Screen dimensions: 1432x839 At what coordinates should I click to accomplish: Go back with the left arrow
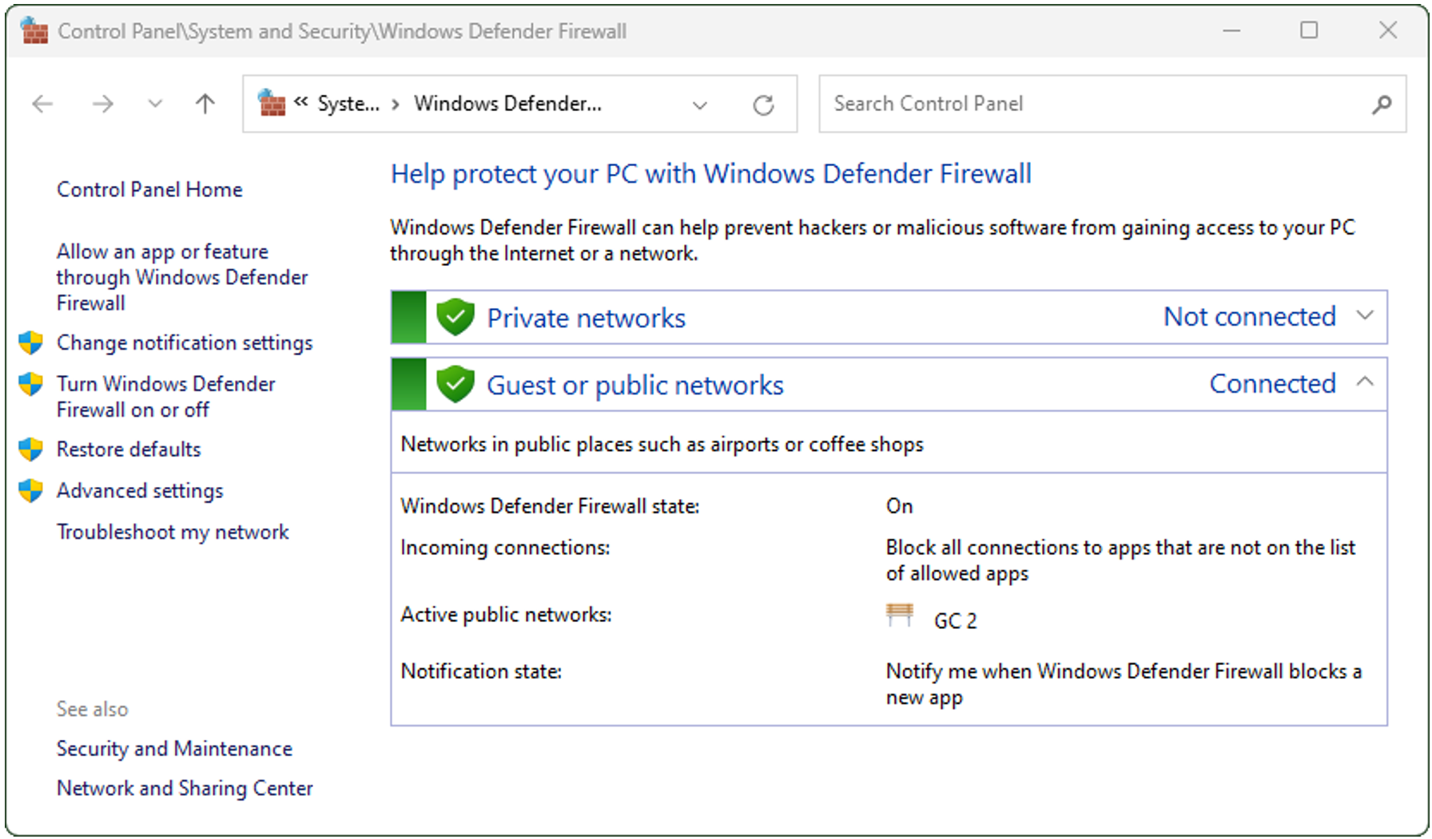pos(42,104)
